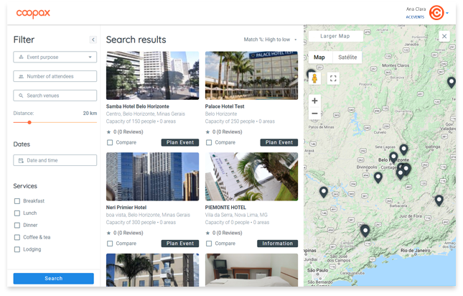Open the PIEMONTE HOTEL photo
The image size is (463, 296).
(251, 176)
